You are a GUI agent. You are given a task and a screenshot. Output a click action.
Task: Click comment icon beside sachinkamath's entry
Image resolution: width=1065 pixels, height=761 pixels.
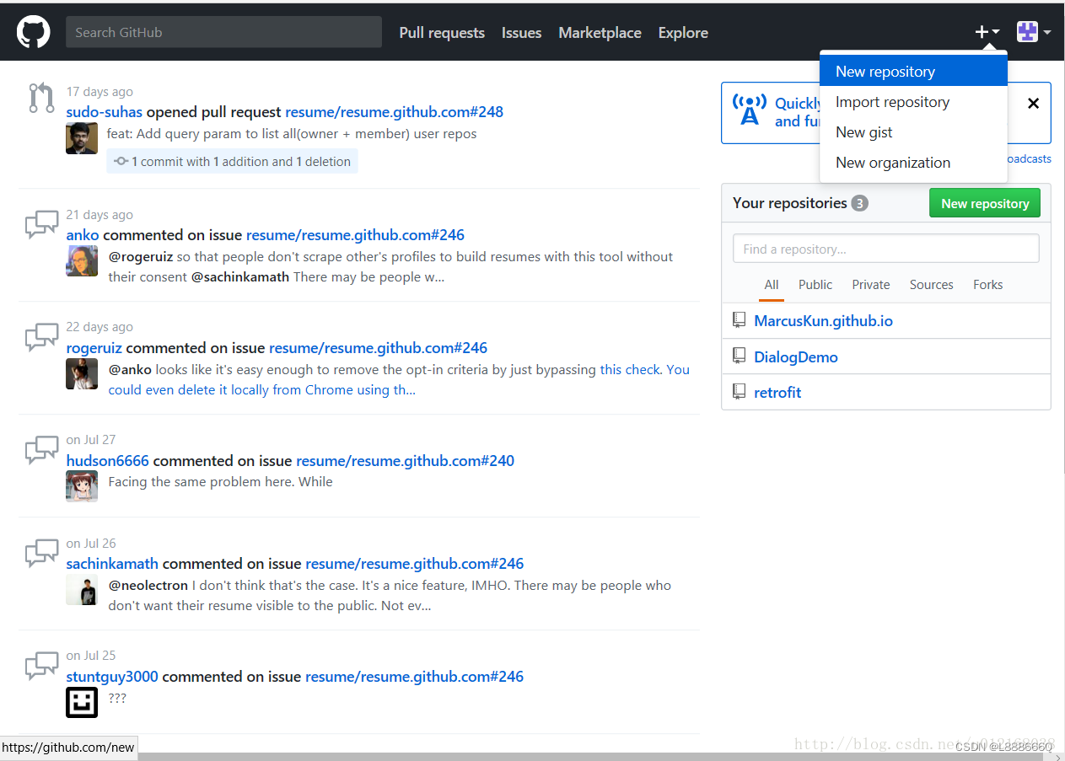41,552
